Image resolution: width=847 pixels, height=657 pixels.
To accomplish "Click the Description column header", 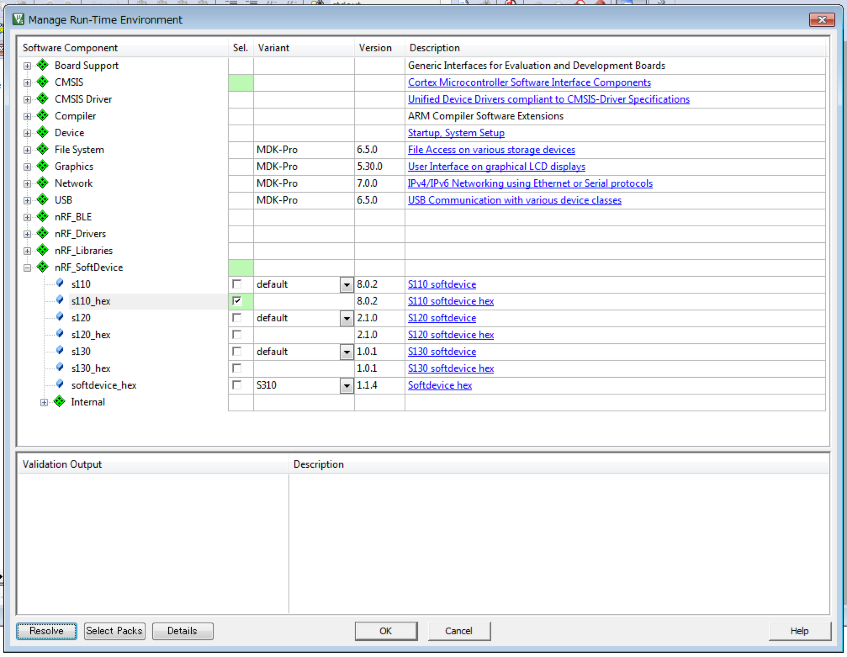I will pyautogui.click(x=434, y=48).
